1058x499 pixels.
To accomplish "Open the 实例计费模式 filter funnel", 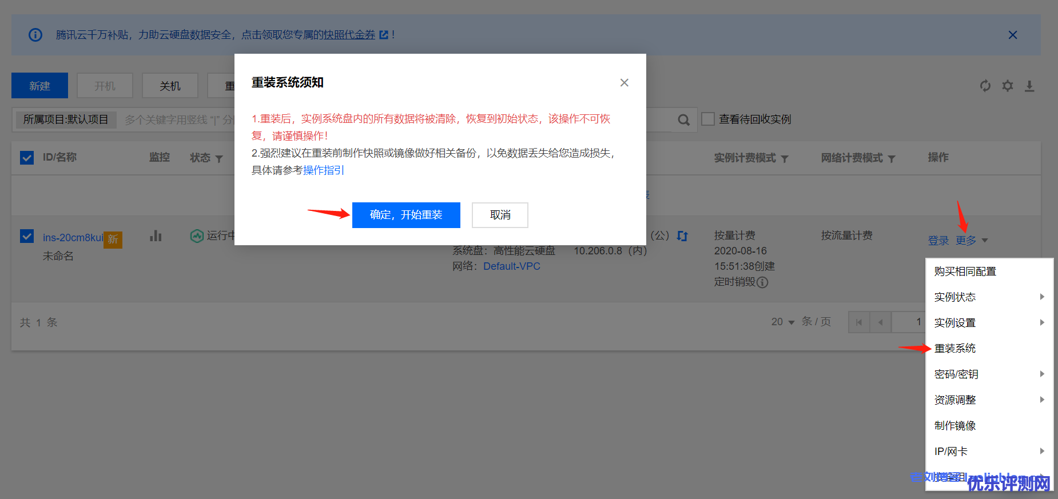I will pyautogui.click(x=785, y=159).
